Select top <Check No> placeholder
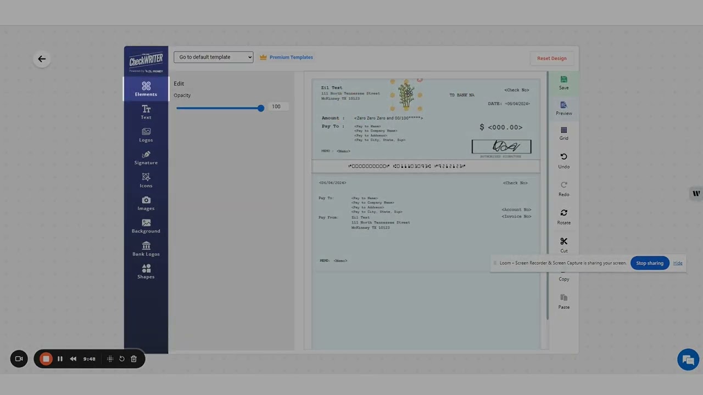 click(517, 90)
